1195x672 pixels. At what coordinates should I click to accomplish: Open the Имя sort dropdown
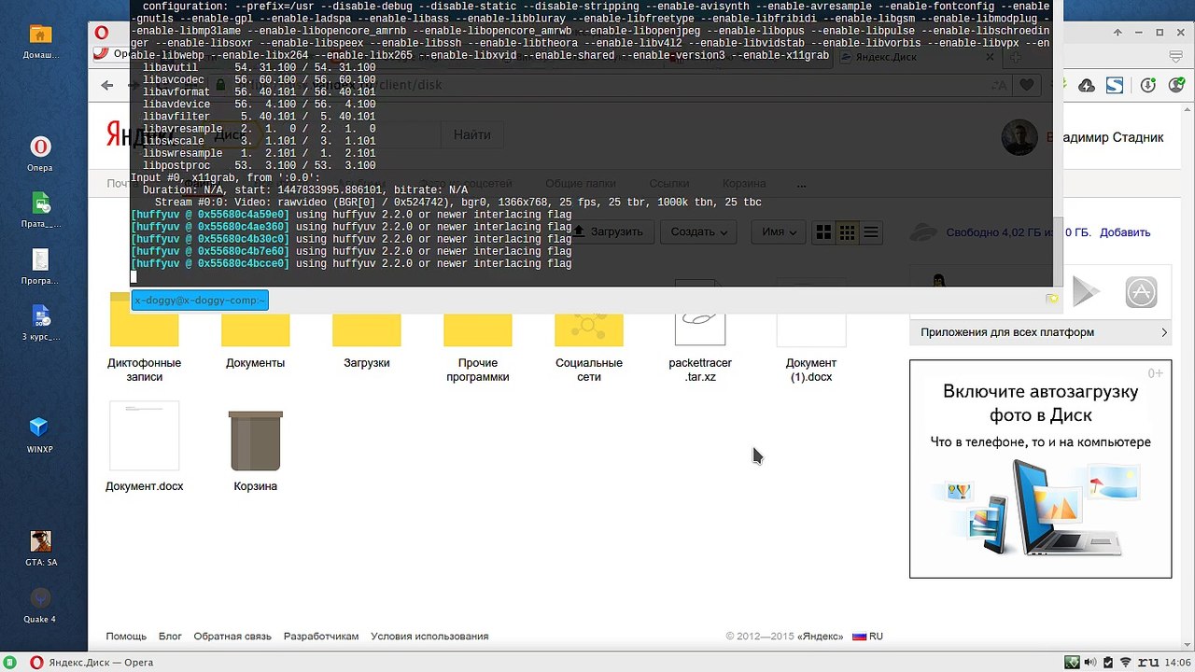pyautogui.click(x=779, y=232)
